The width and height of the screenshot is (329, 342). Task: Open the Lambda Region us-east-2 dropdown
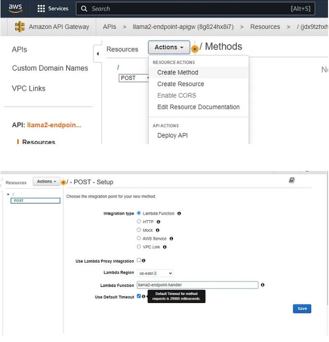pos(155,273)
